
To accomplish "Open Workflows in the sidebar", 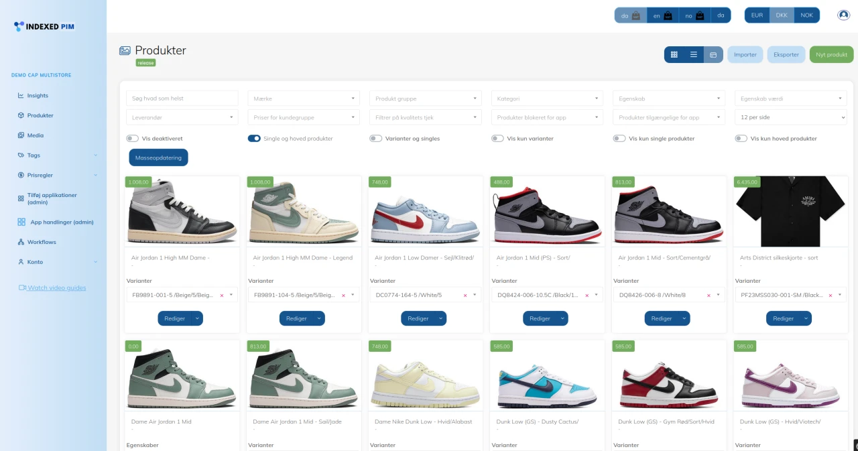I will (42, 242).
